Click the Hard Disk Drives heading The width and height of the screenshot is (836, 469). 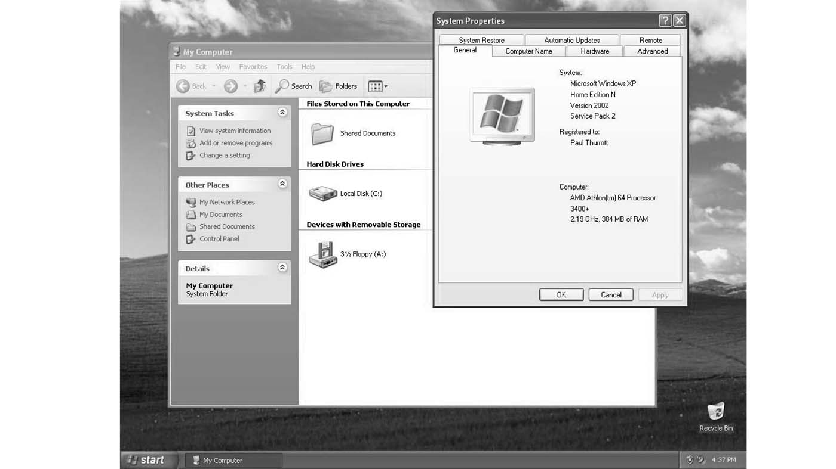point(335,164)
